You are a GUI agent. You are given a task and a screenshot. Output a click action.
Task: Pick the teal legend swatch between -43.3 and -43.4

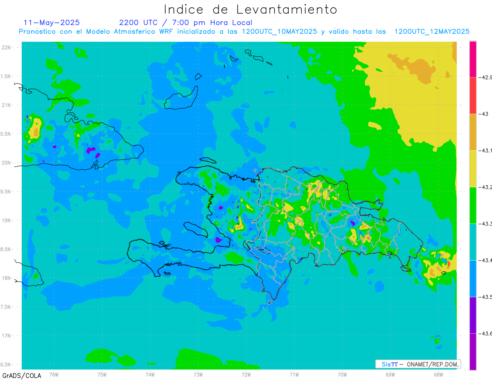[473, 242]
